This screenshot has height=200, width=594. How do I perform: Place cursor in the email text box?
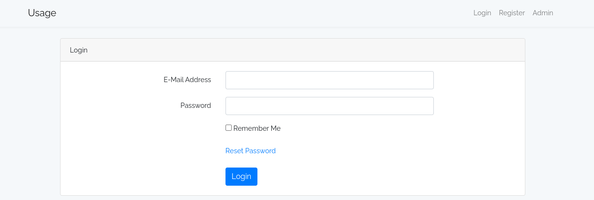pos(329,80)
